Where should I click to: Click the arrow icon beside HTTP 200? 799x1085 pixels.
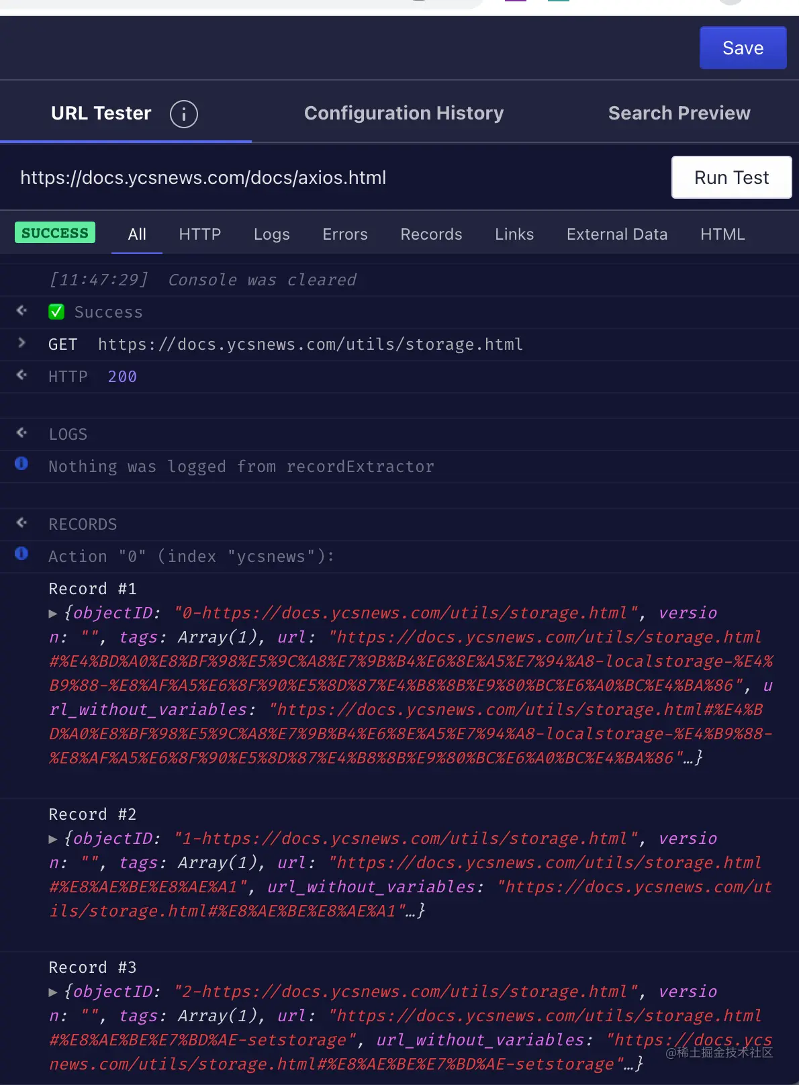pos(21,375)
